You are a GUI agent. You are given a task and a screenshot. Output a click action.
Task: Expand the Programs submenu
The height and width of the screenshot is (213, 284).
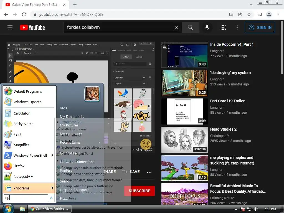[29, 188]
